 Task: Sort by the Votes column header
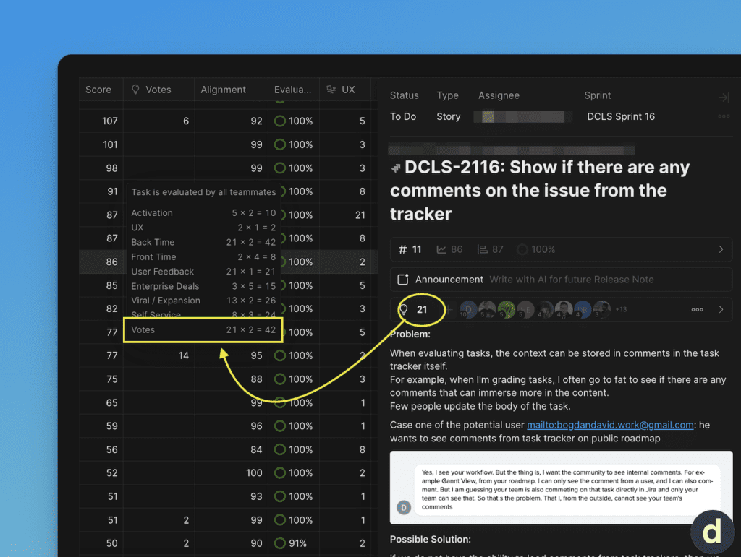click(x=158, y=90)
